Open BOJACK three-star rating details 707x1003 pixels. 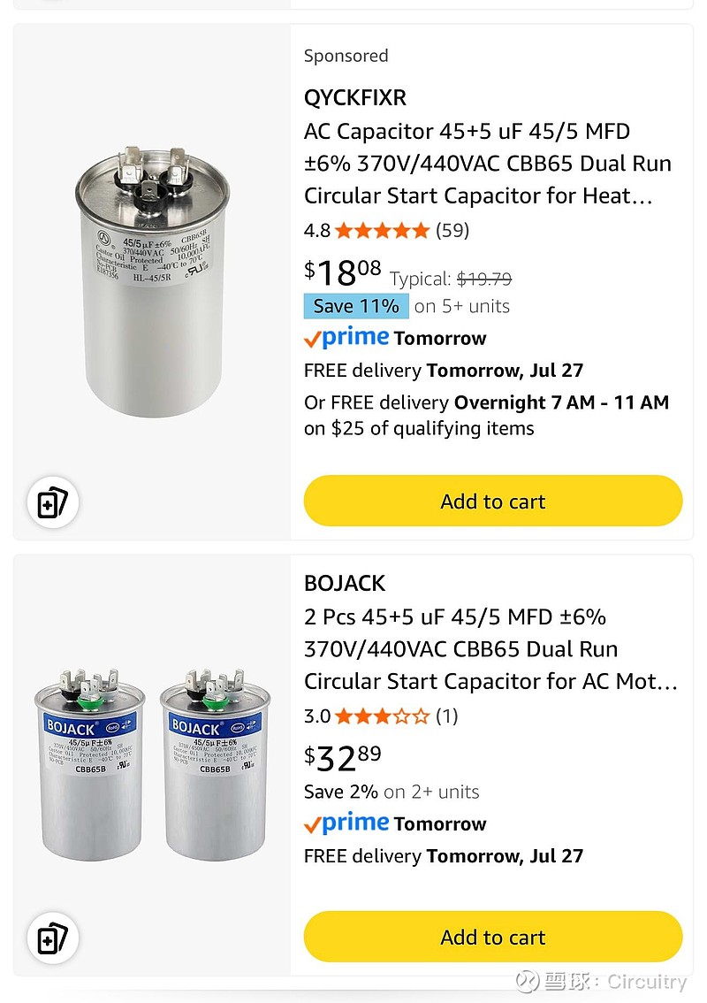(381, 716)
